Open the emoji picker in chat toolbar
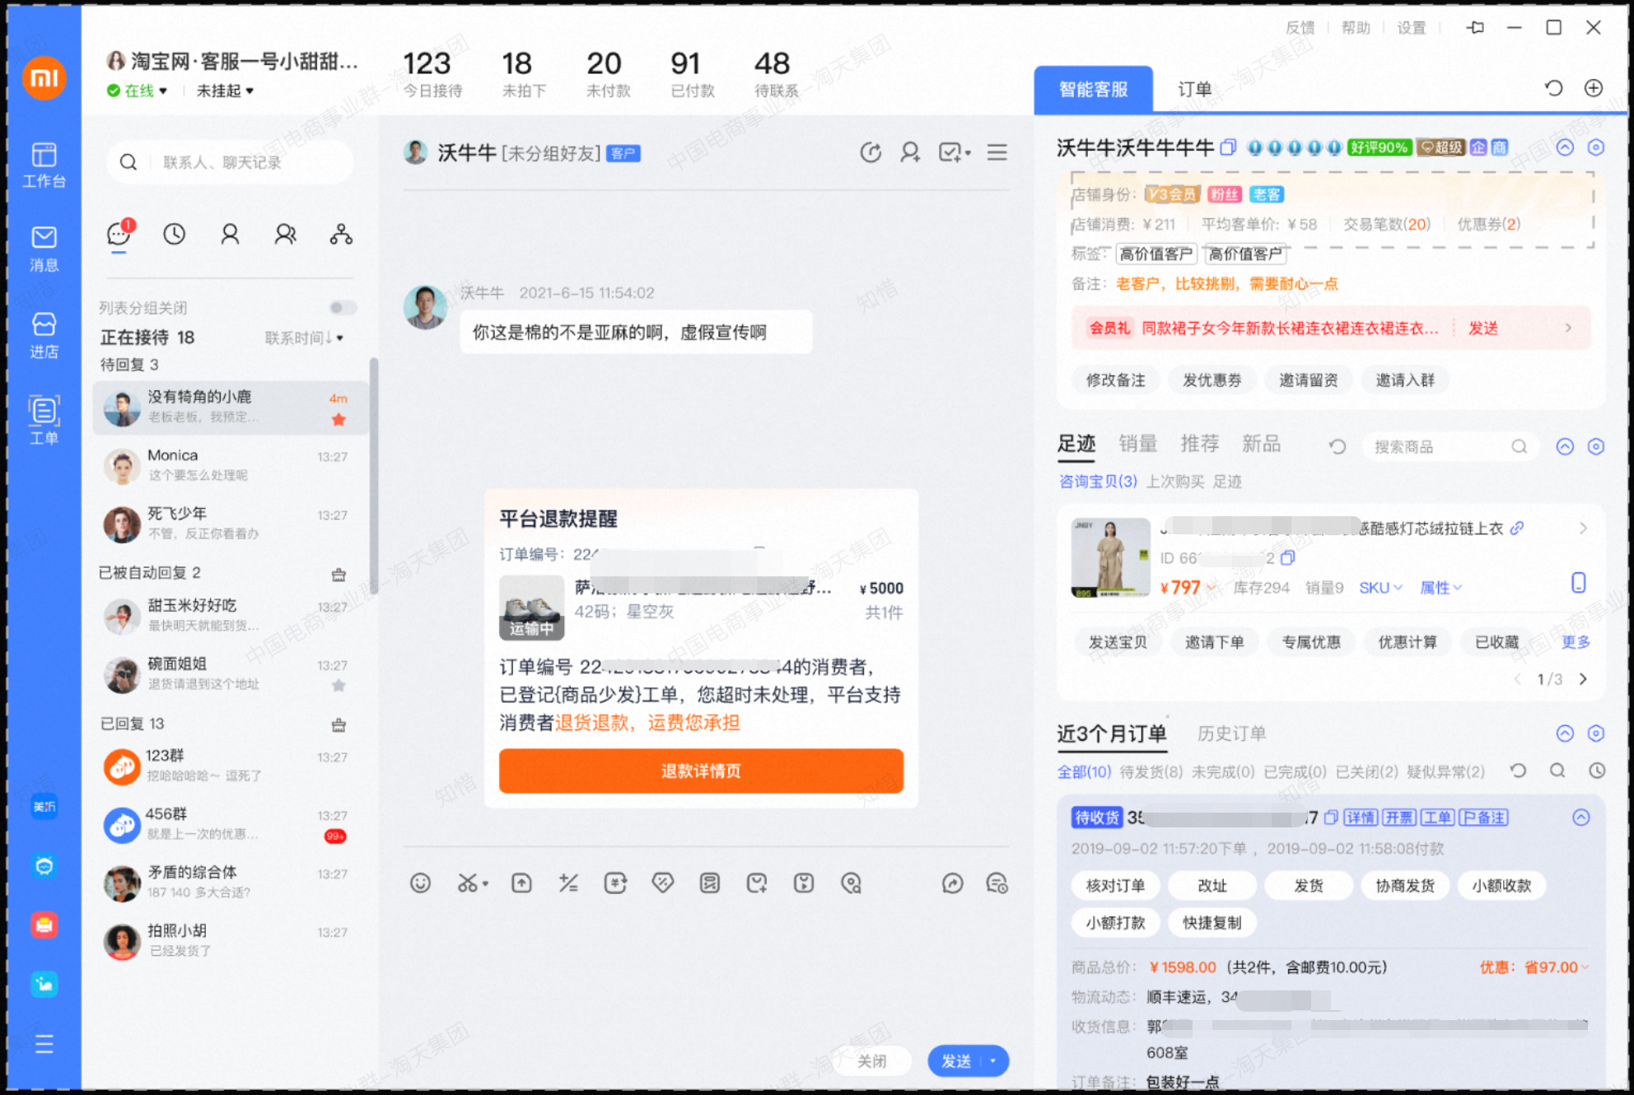The height and width of the screenshot is (1095, 1634). pos(420,883)
